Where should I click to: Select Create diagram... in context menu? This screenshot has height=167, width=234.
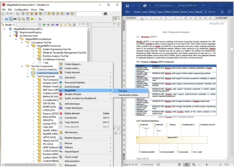pyautogui.click(x=86, y=64)
